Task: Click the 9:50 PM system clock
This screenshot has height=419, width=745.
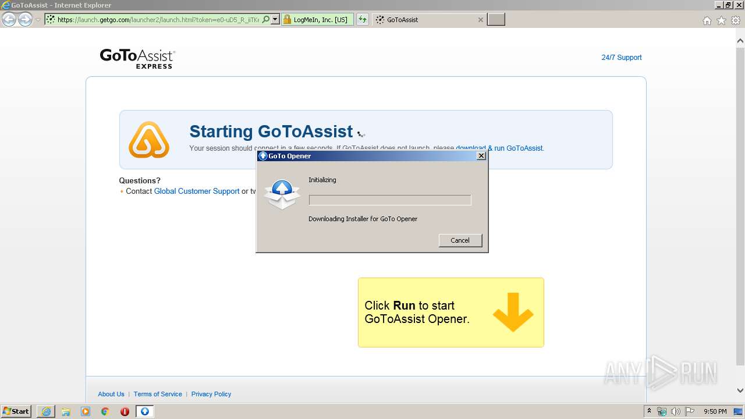Action: (x=715, y=411)
